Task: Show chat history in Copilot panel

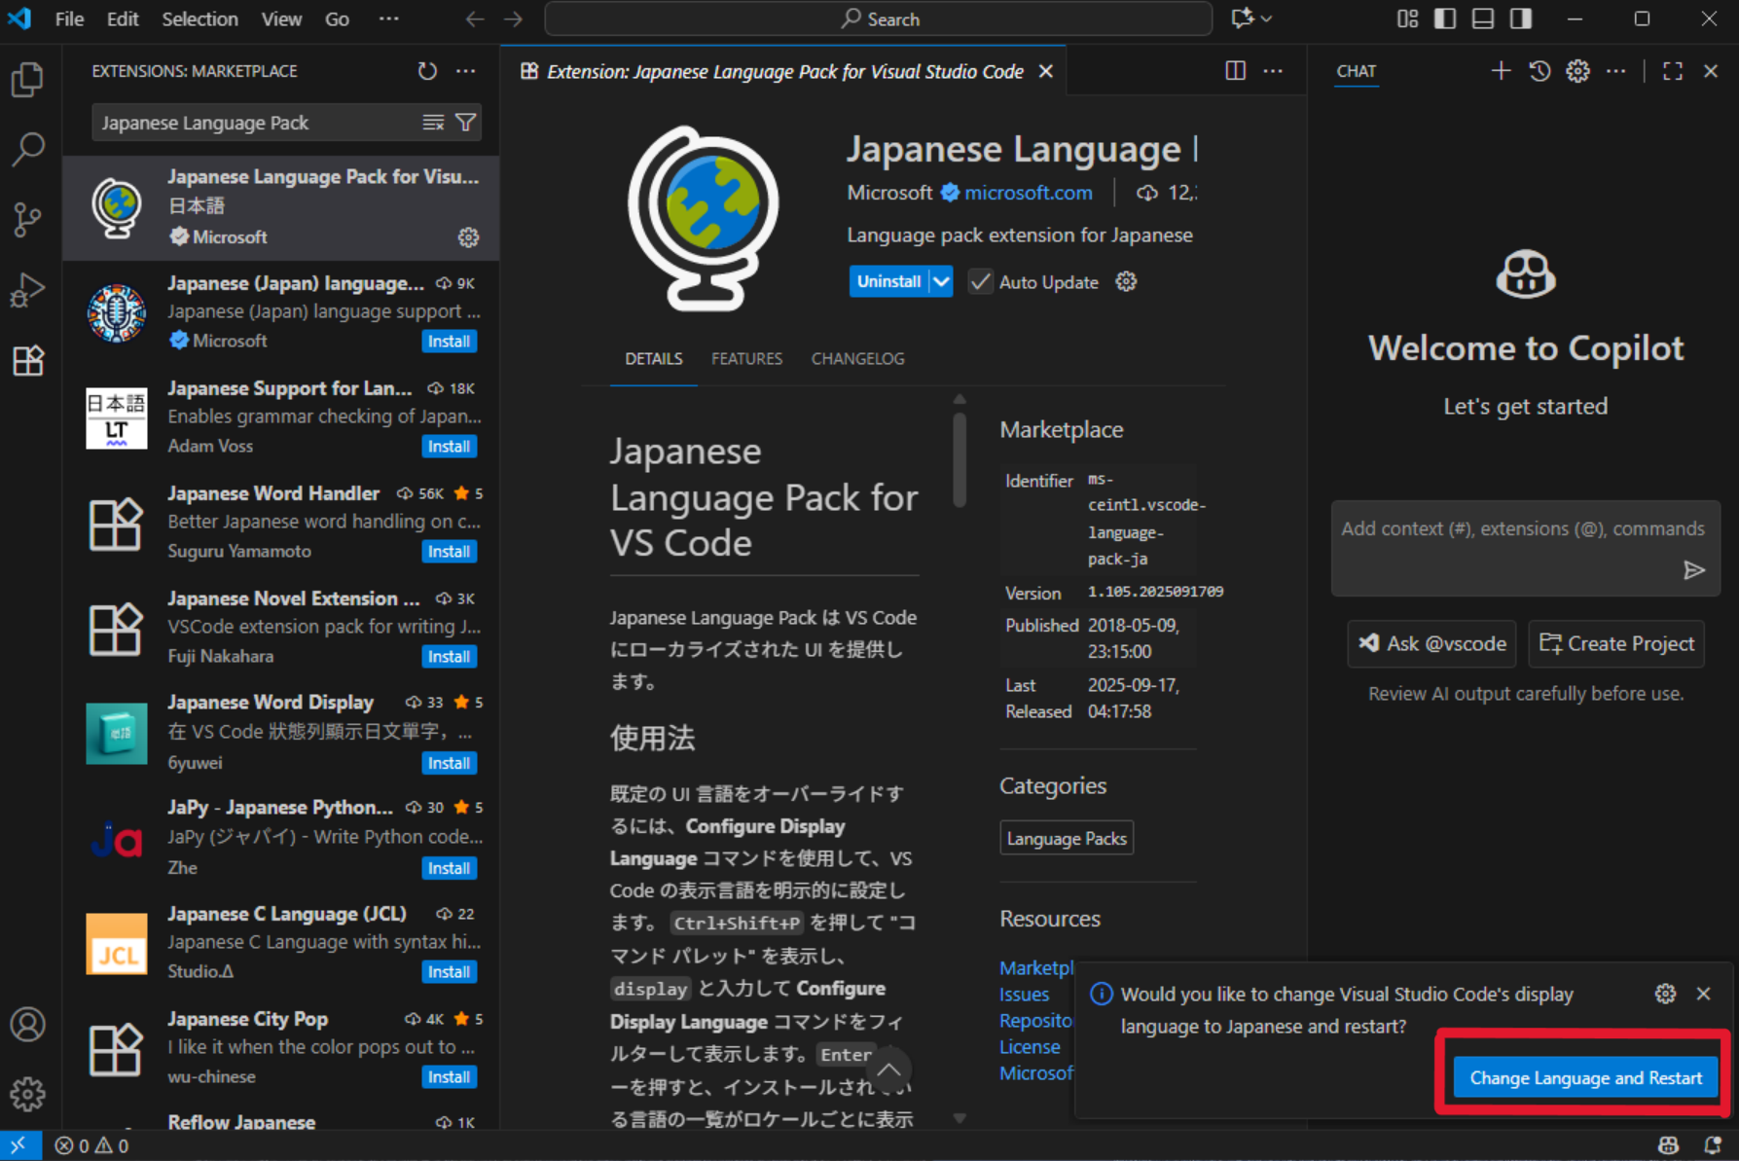Action: click(1540, 71)
